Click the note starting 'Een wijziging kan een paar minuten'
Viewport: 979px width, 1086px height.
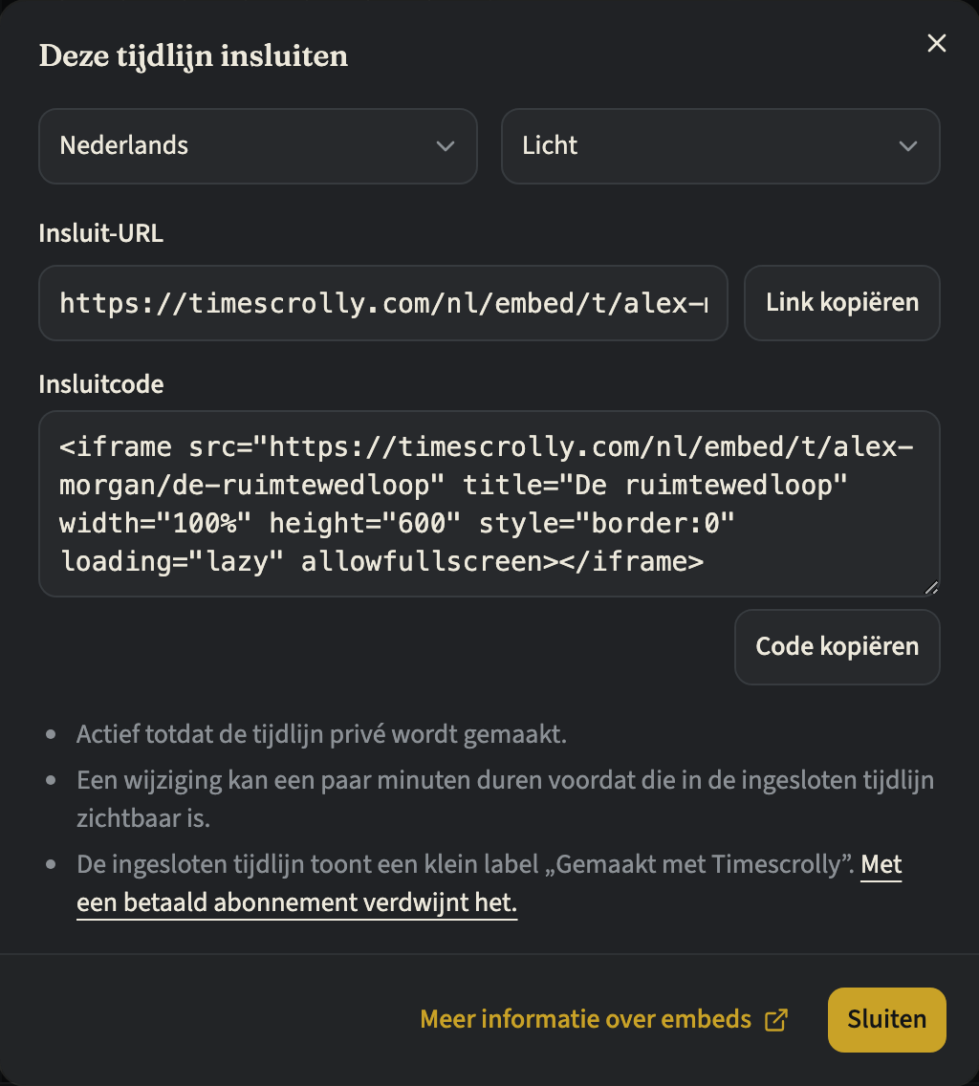click(x=505, y=799)
